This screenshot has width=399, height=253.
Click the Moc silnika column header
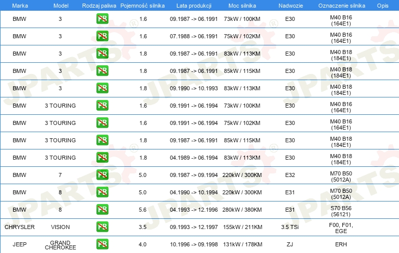[x=242, y=6]
